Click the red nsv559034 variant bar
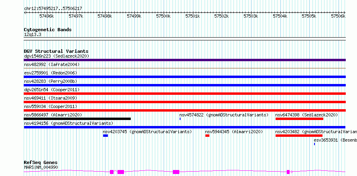Viewport: 357px width, 176px height. click(185, 110)
